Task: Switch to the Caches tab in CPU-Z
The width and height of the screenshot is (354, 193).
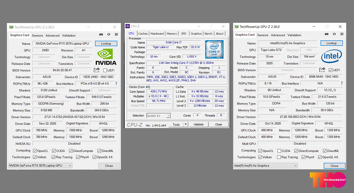Action: click(x=143, y=34)
